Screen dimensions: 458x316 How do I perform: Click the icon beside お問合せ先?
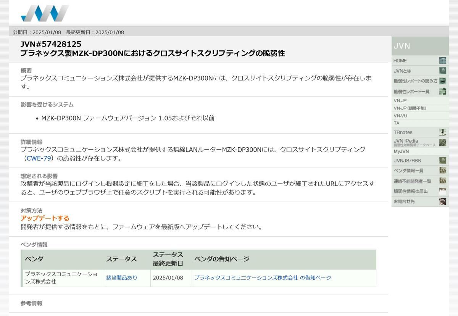click(x=443, y=202)
